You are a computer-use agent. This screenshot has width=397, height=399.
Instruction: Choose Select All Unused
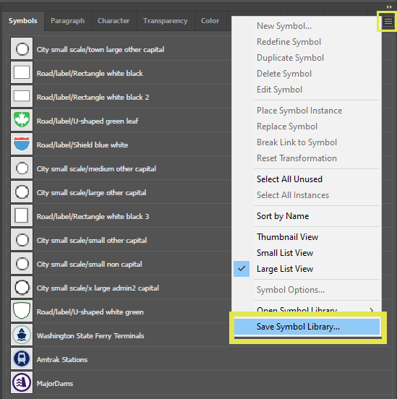click(x=307, y=179)
